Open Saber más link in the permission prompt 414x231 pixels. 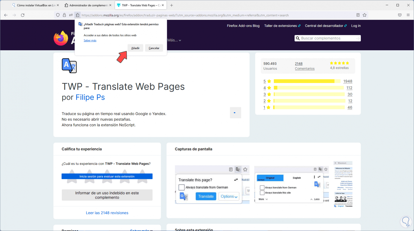tap(90, 40)
